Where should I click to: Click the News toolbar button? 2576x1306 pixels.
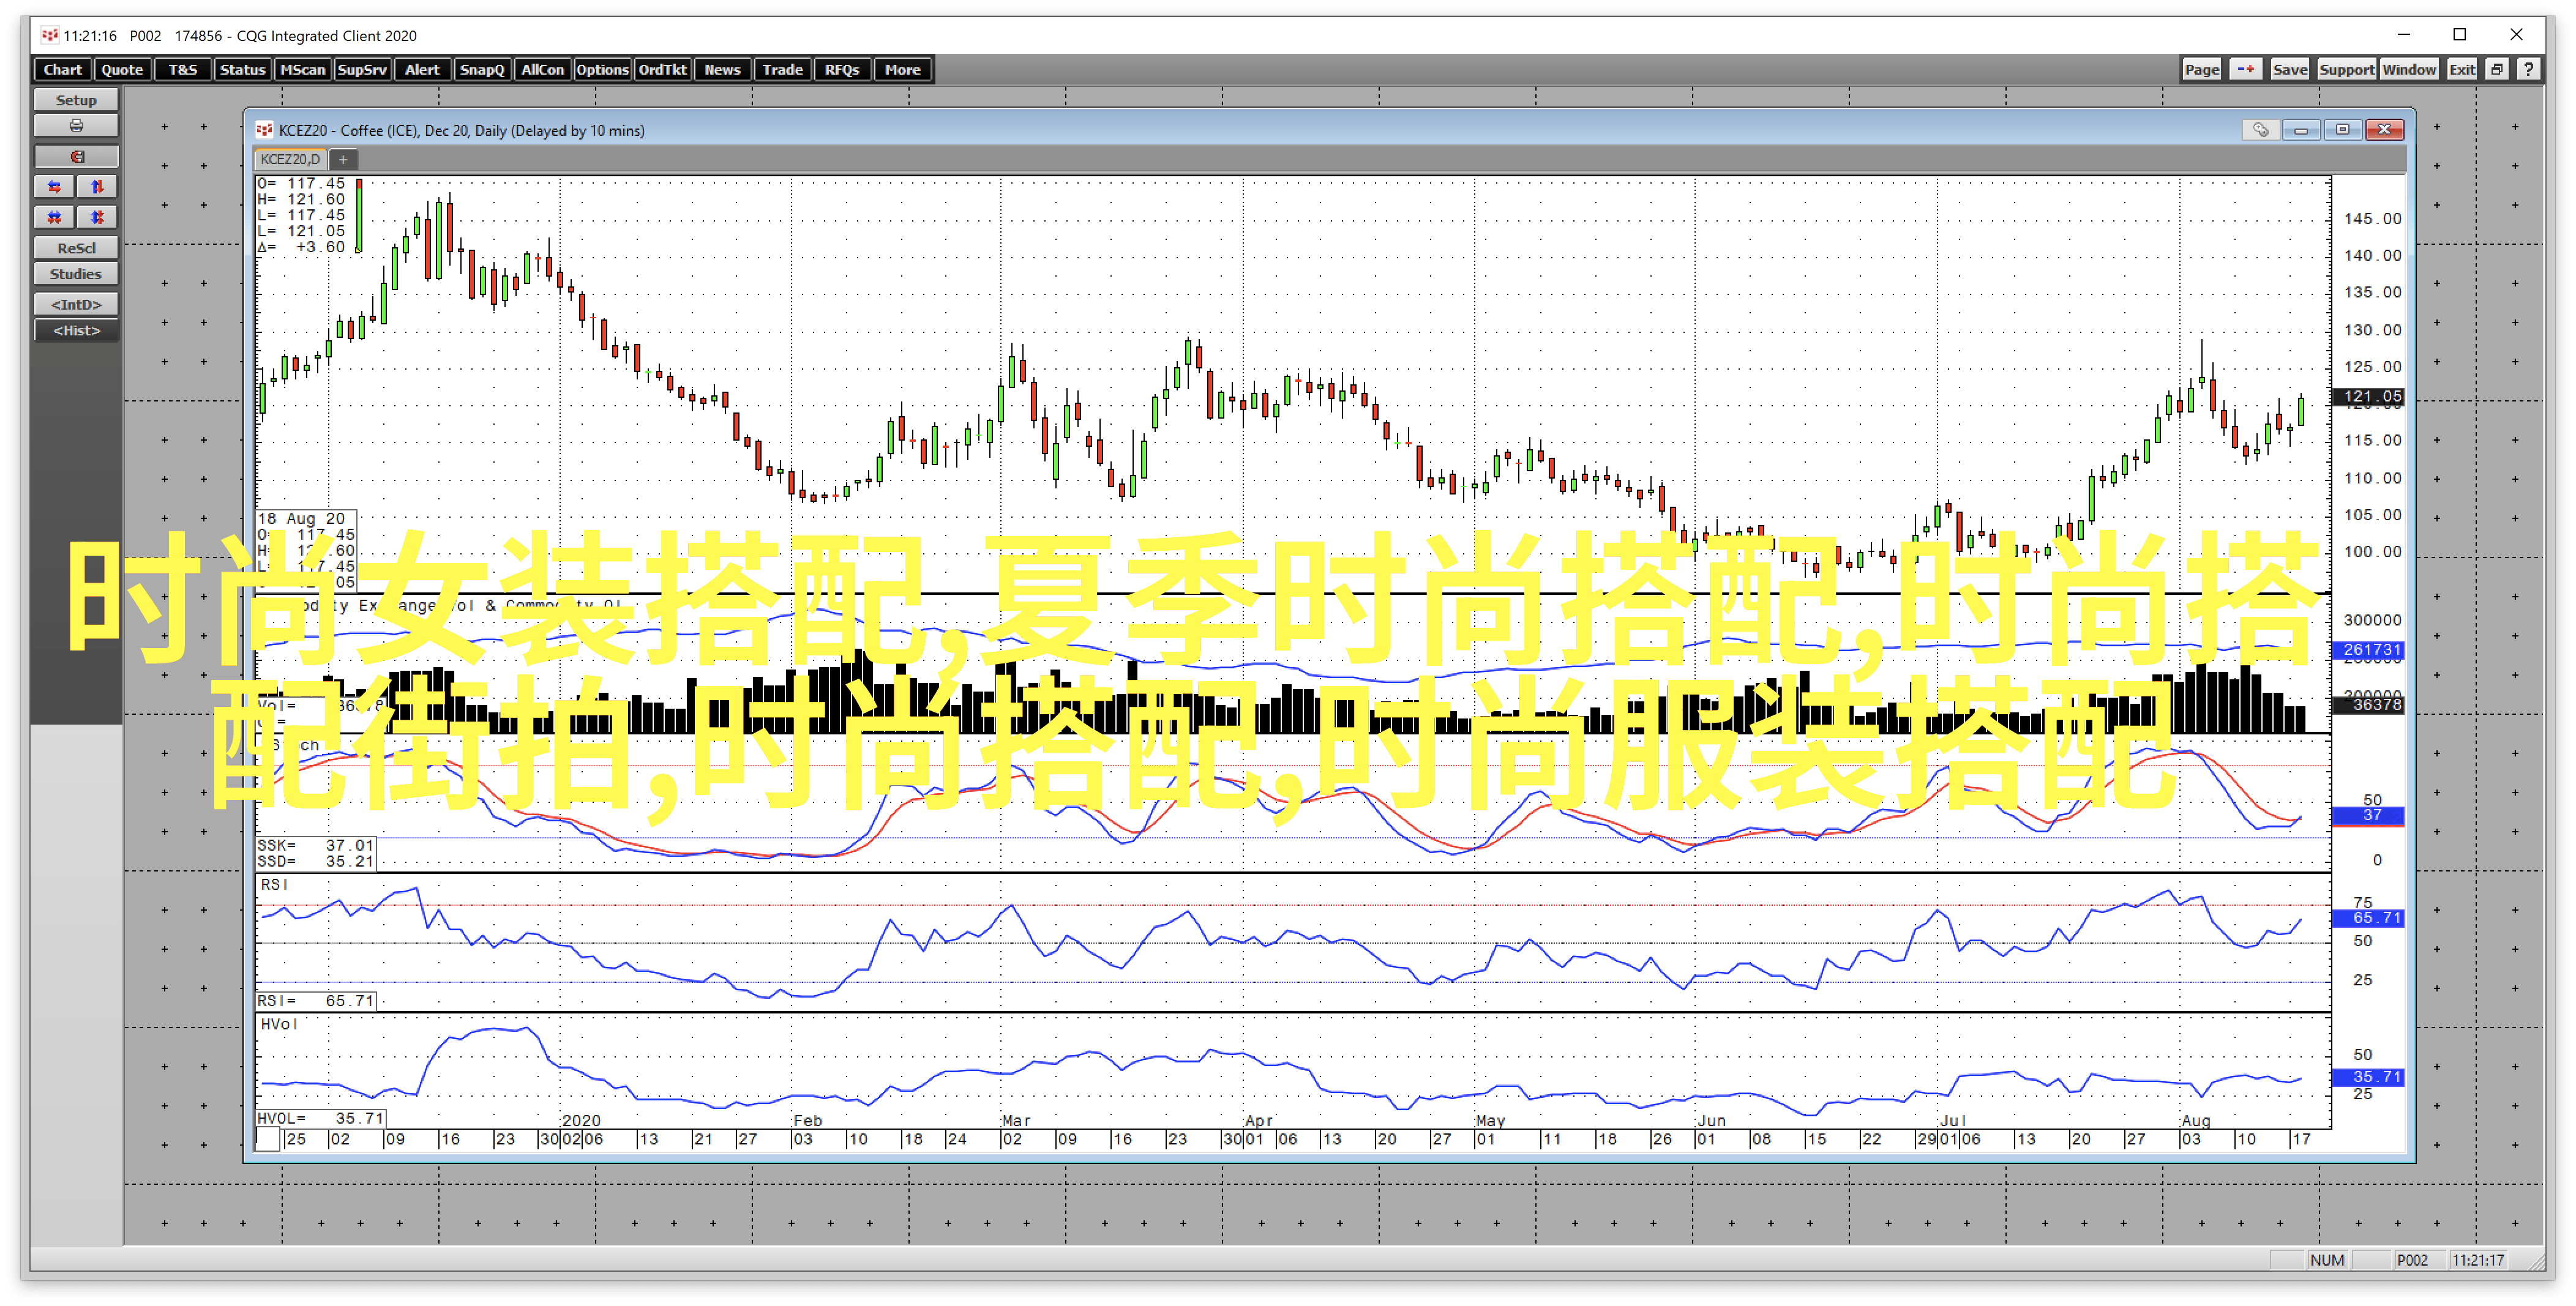[722, 69]
